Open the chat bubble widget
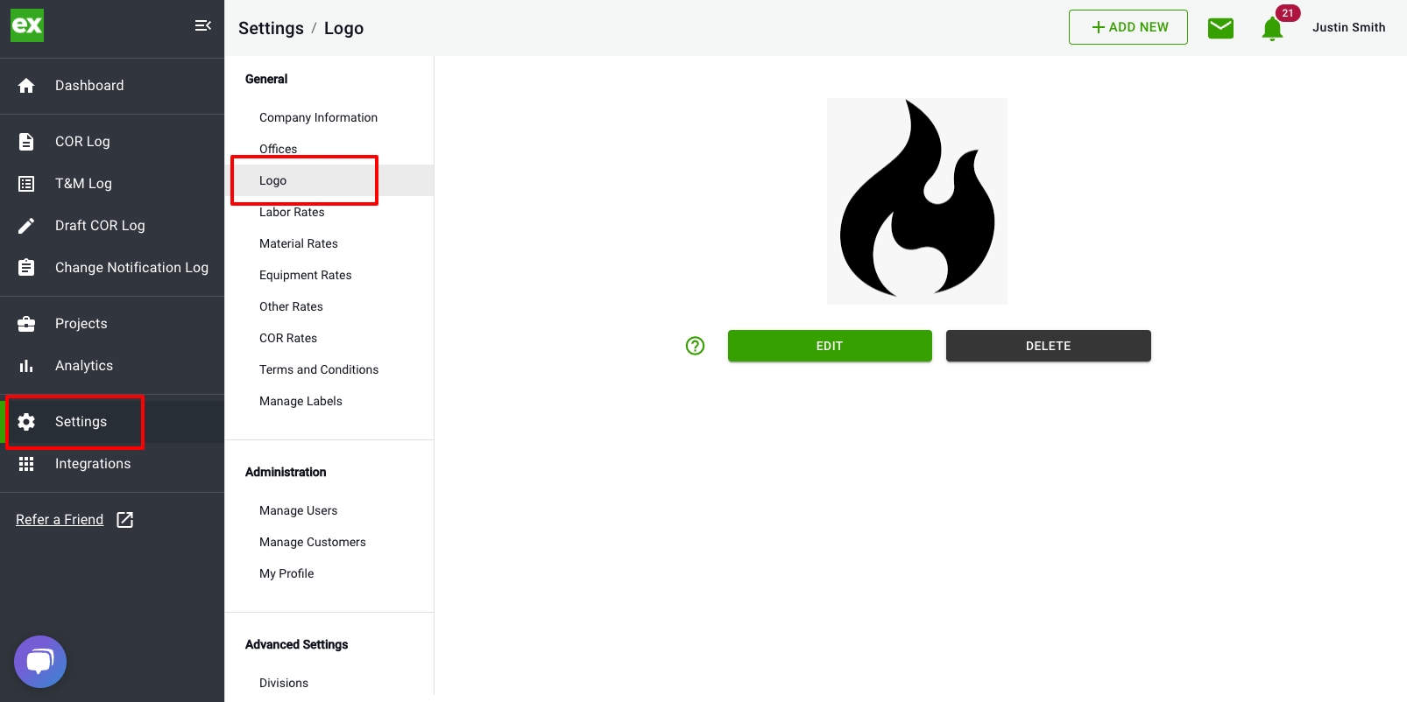This screenshot has height=702, width=1407. click(40, 662)
